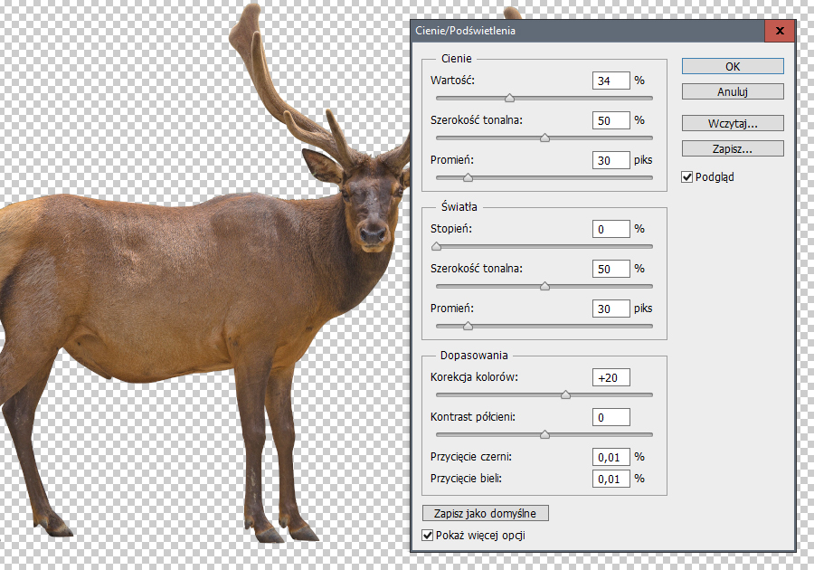Close the Cienie/Podświetlenia dialog
This screenshot has width=814, height=570.
pyautogui.click(x=780, y=31)
